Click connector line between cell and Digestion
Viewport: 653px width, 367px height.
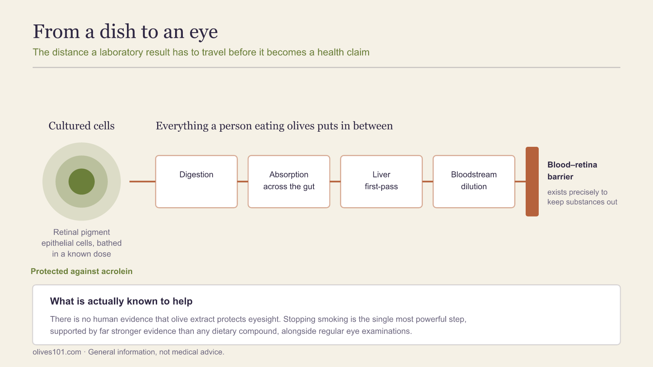click(x=142, y=181)
